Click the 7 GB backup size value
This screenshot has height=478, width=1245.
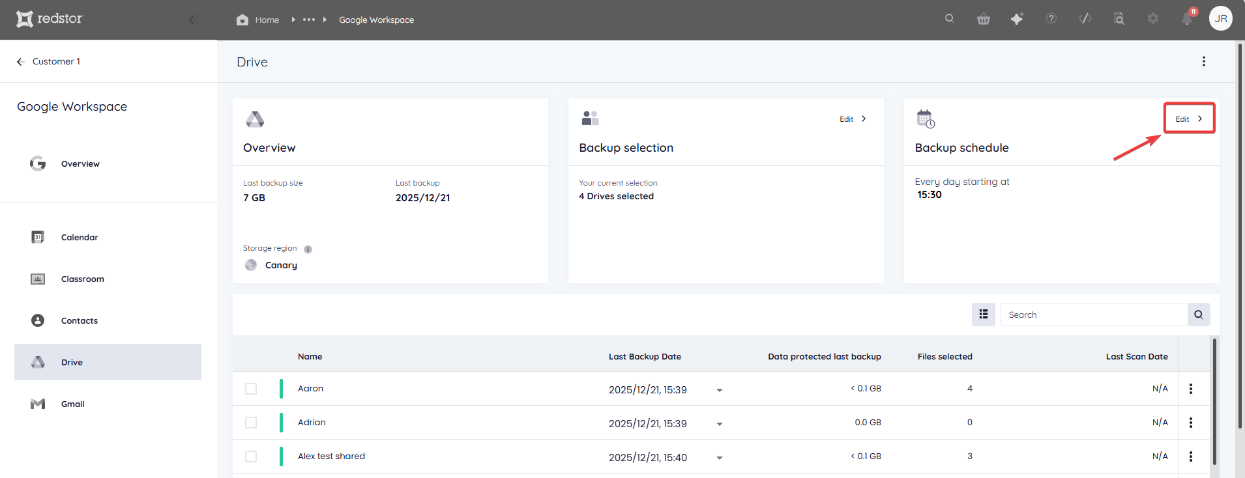point(254,198)
